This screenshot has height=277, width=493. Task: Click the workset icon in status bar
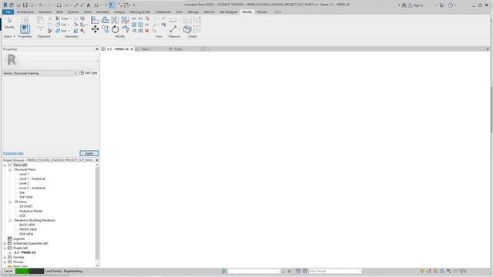[x=224, y=271]
